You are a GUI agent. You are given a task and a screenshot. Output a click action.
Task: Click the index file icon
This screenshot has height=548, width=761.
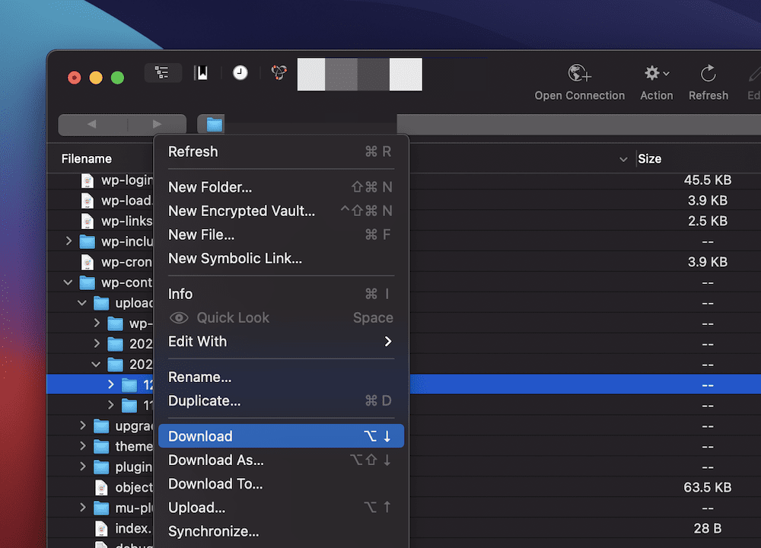(x=101, y=528)
